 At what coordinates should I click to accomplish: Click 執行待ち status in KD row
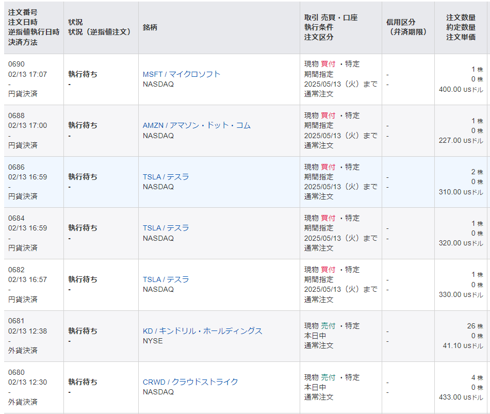[x=83, y=331]
